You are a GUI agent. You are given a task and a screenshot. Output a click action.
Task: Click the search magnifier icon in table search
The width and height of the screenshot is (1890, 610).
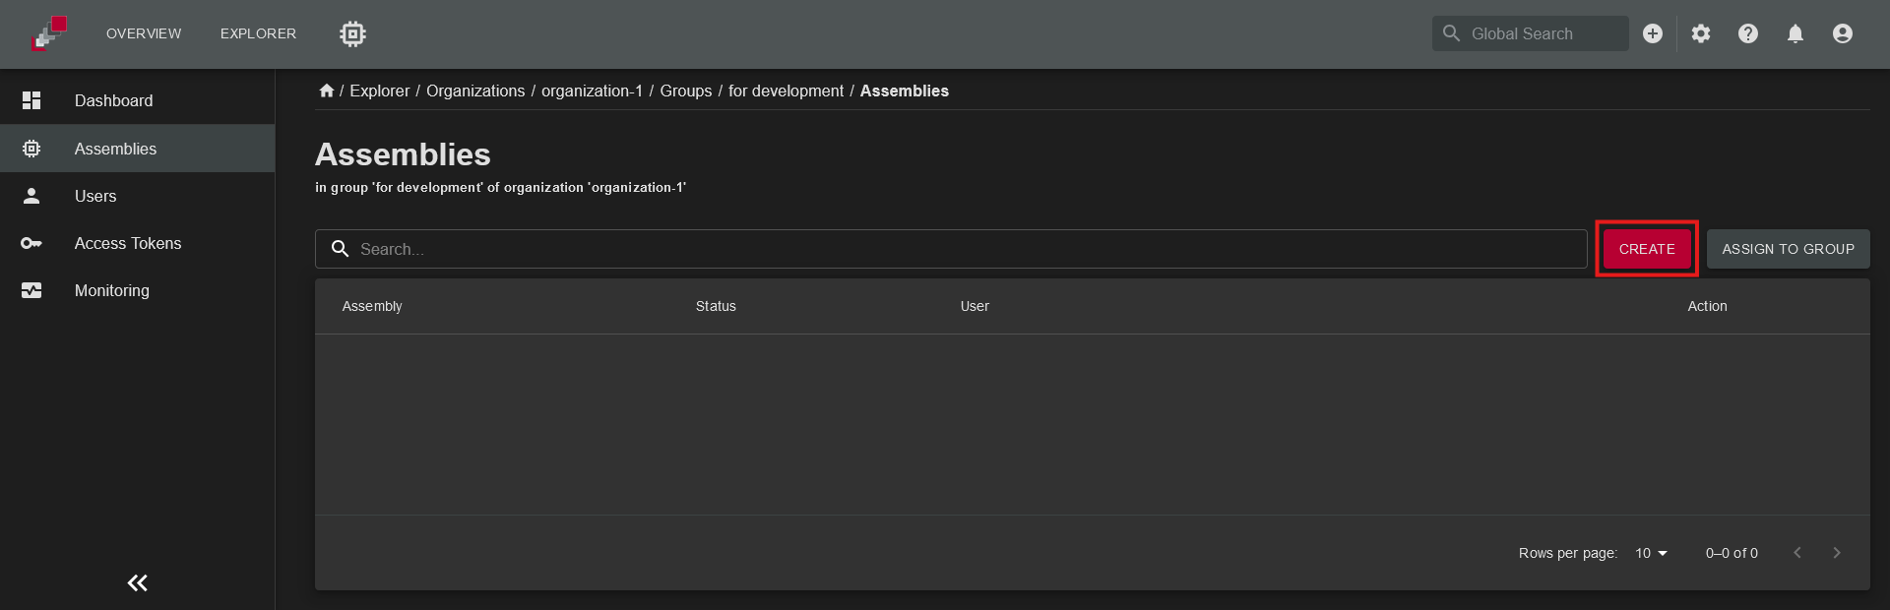click(x=341, y=249)
